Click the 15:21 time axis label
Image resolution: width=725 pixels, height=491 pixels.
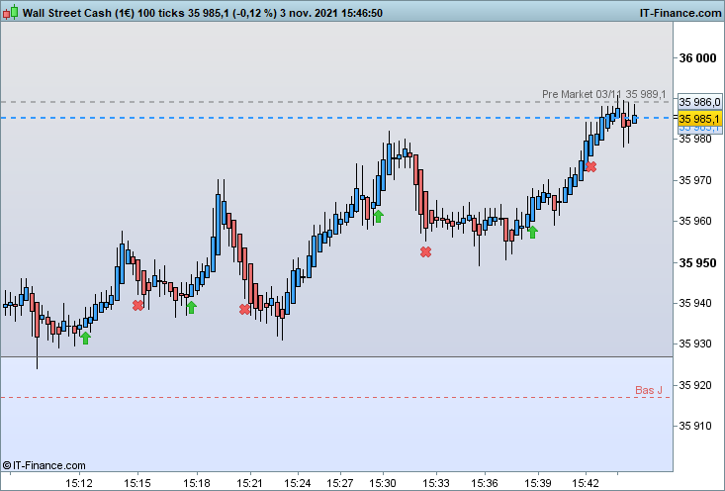250,484
